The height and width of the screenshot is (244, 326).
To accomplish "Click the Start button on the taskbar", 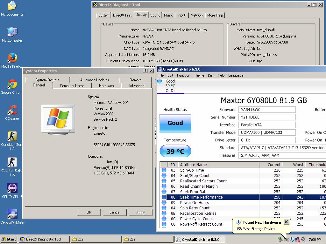I will 9,239.
